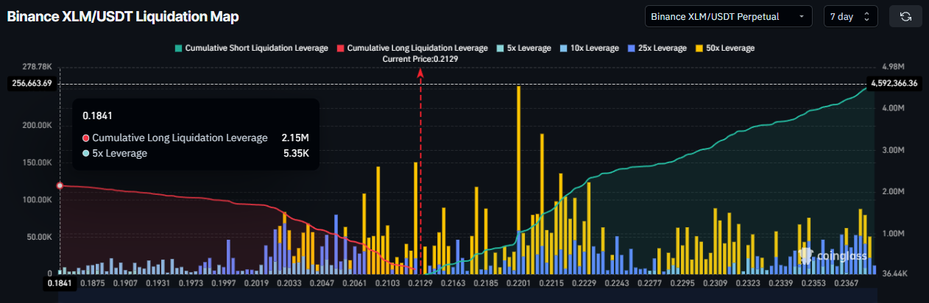929x303 pixels.
Task: Click the 200.00K left axis label
Action: point(36,125)
